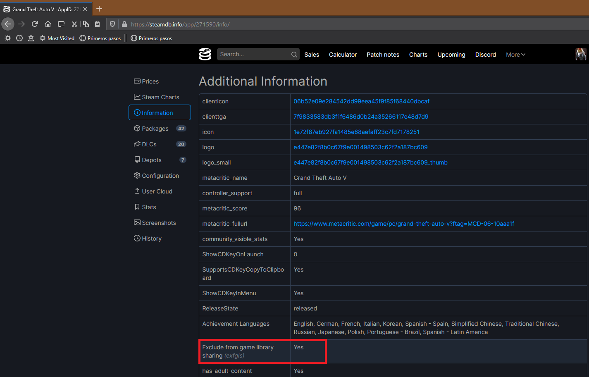The height and width of the screenshot is (377, 589).
Task: Open Calculator in the top navigation
Action: coord(343,55)
